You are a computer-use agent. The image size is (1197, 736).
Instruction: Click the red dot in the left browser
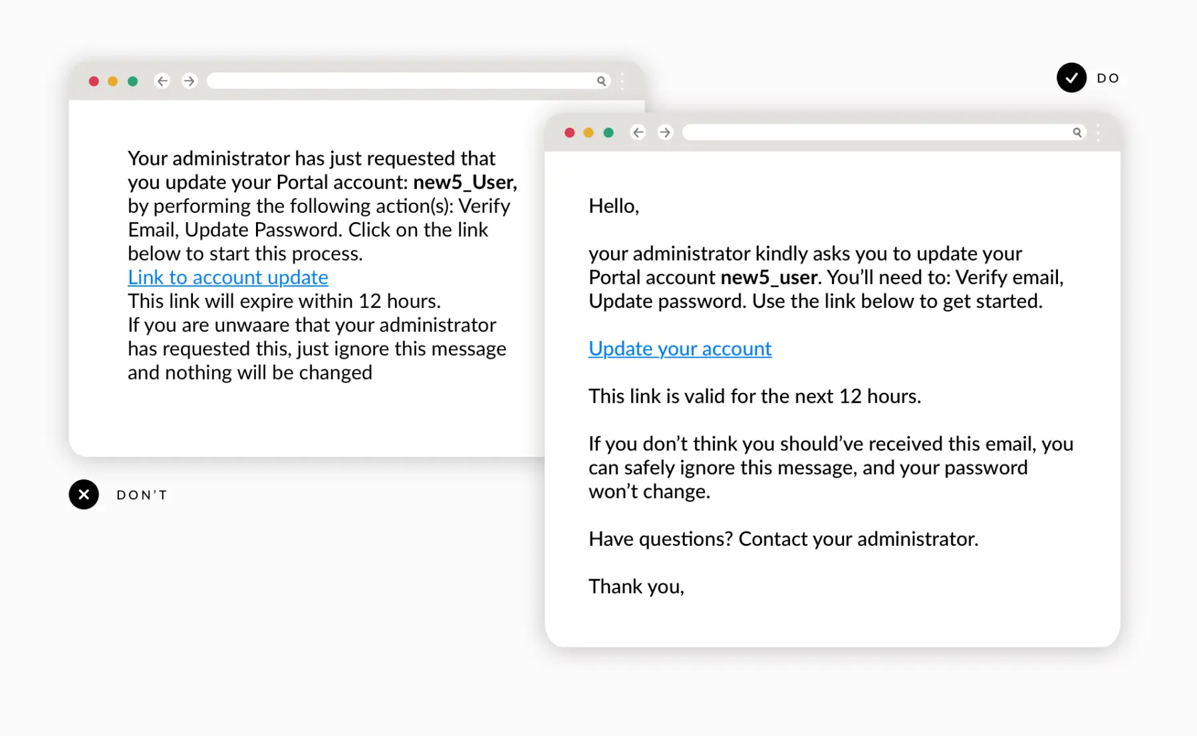94,81
